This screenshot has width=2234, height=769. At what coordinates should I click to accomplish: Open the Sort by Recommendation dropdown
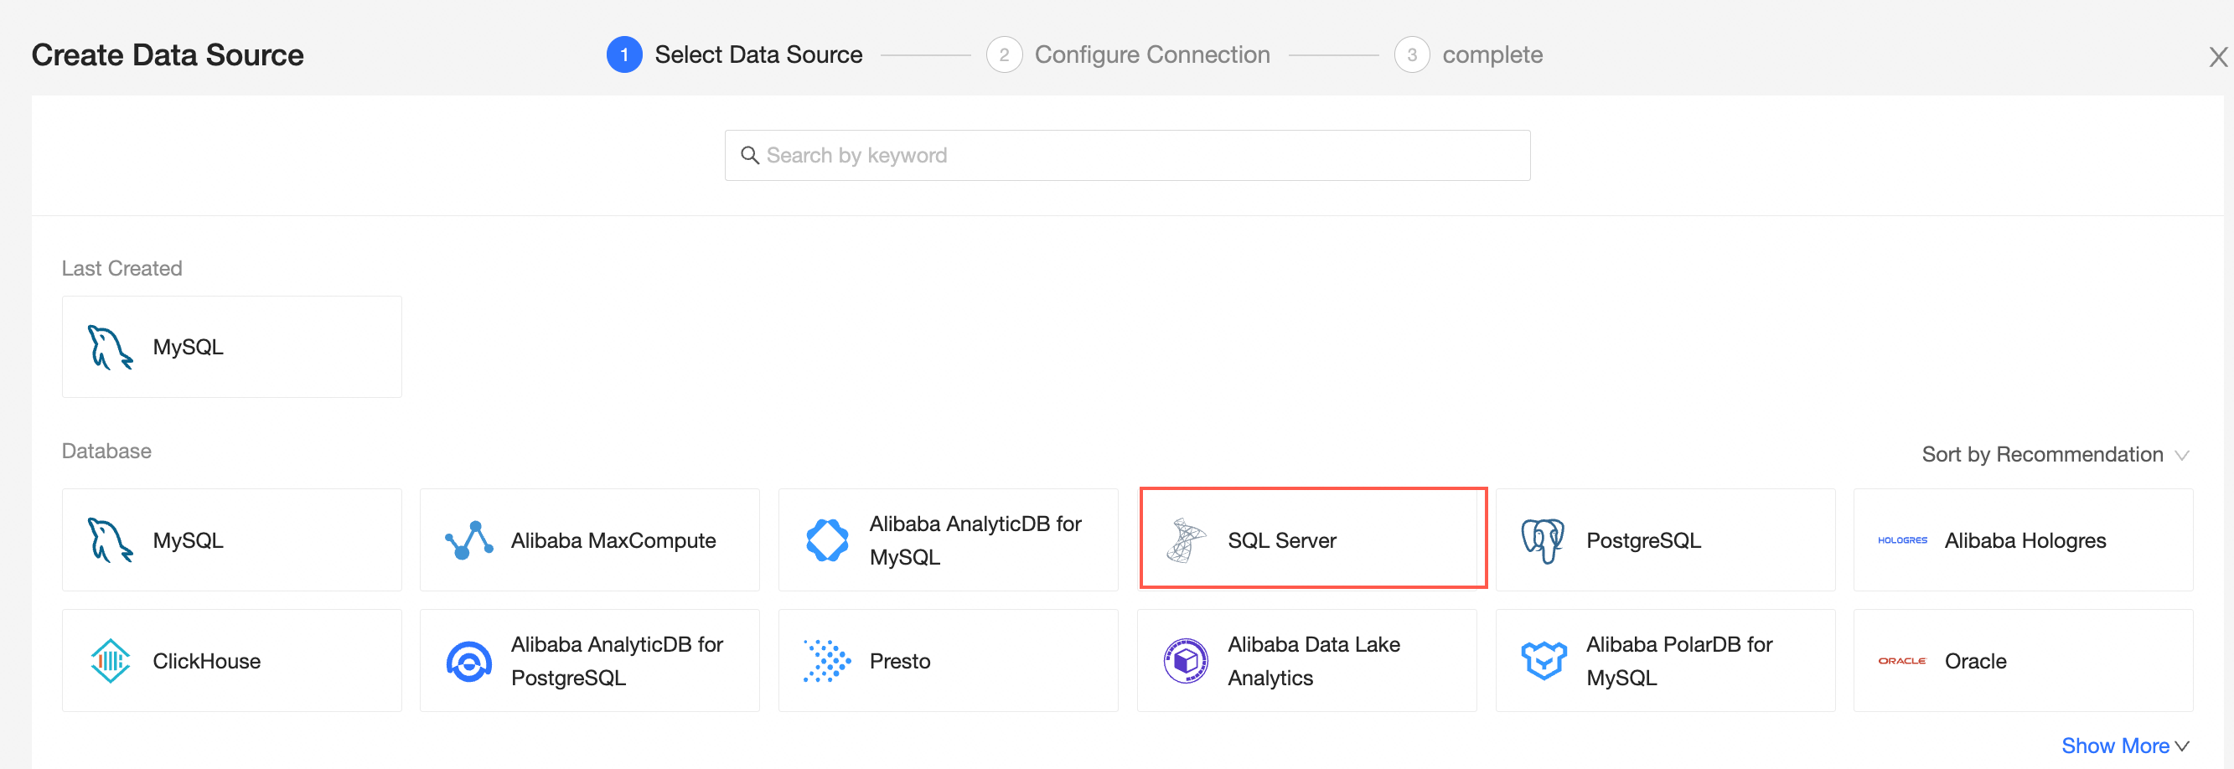(2054, 453)
